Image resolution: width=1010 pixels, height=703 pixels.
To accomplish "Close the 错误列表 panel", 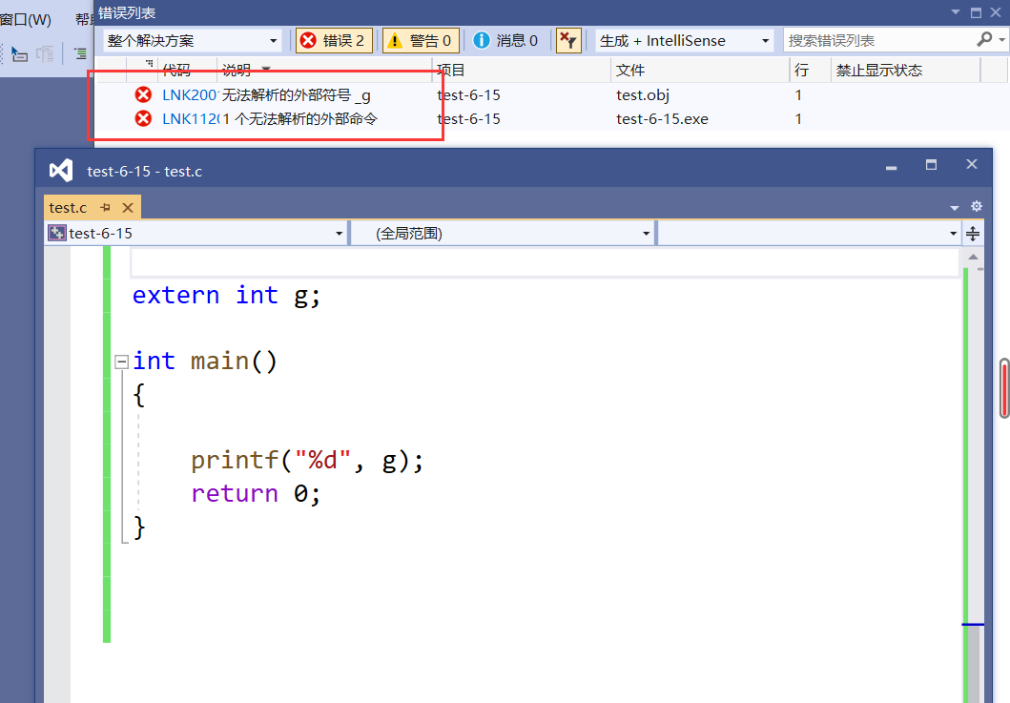I will 996,12.
